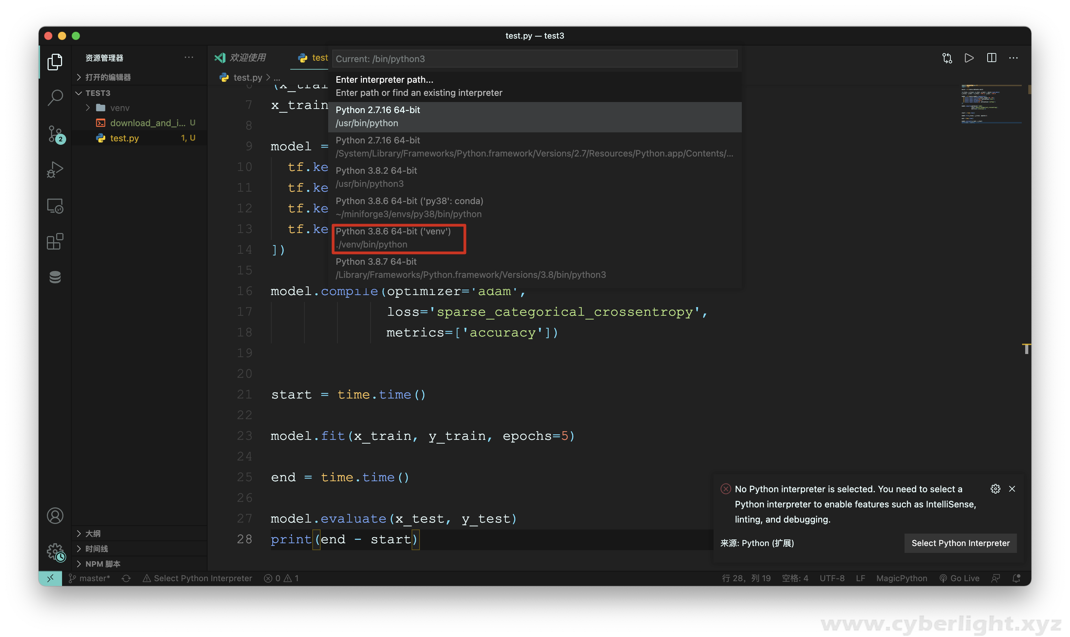
Task: Run the Python file with play icon
Action: click(969, 58)
